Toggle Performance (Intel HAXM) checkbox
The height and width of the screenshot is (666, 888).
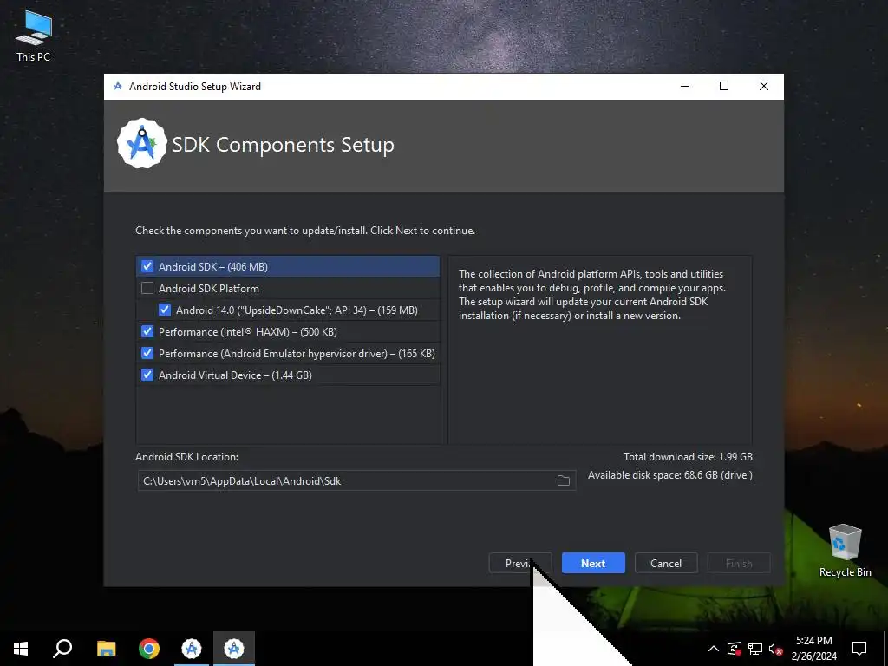[x=147, y=331]
